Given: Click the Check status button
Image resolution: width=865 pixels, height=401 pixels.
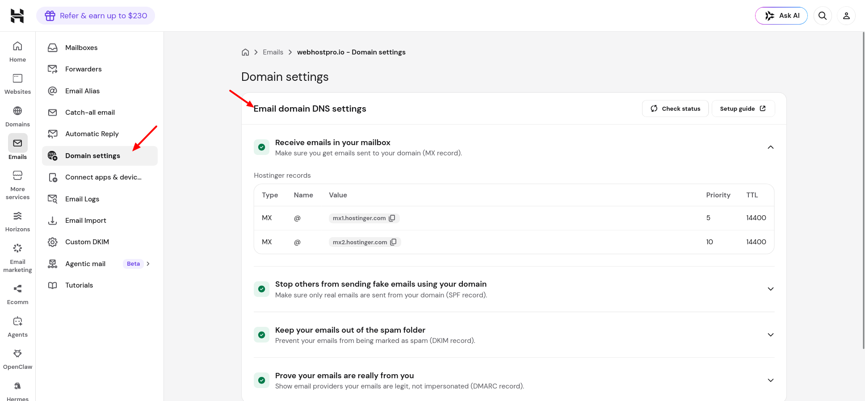Looking at the screenshot, I should 675,109.
